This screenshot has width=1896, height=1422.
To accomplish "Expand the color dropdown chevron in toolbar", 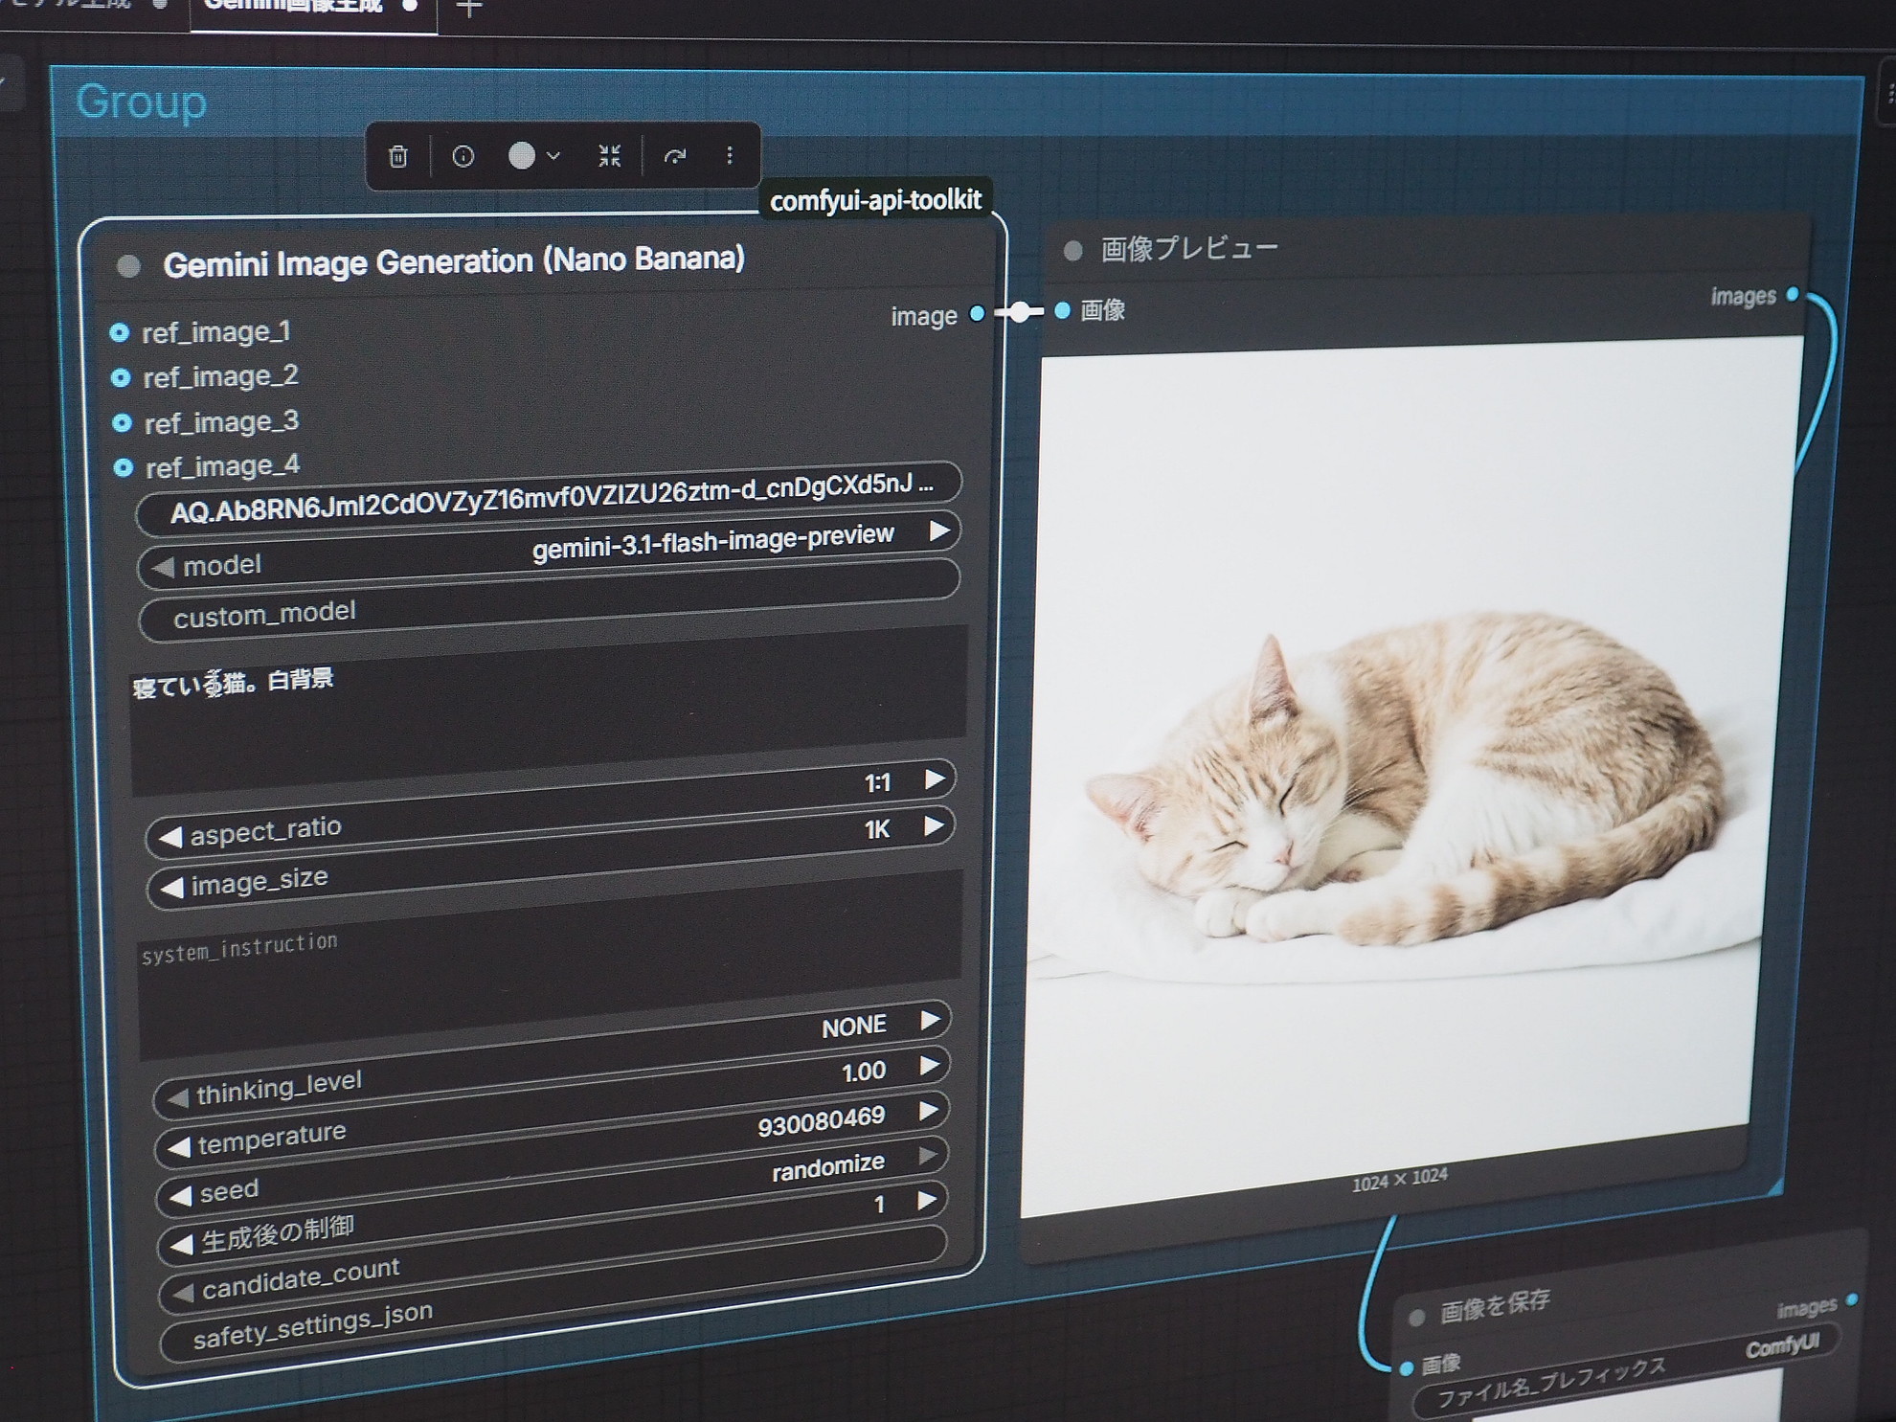I will [x=553, y=156].
